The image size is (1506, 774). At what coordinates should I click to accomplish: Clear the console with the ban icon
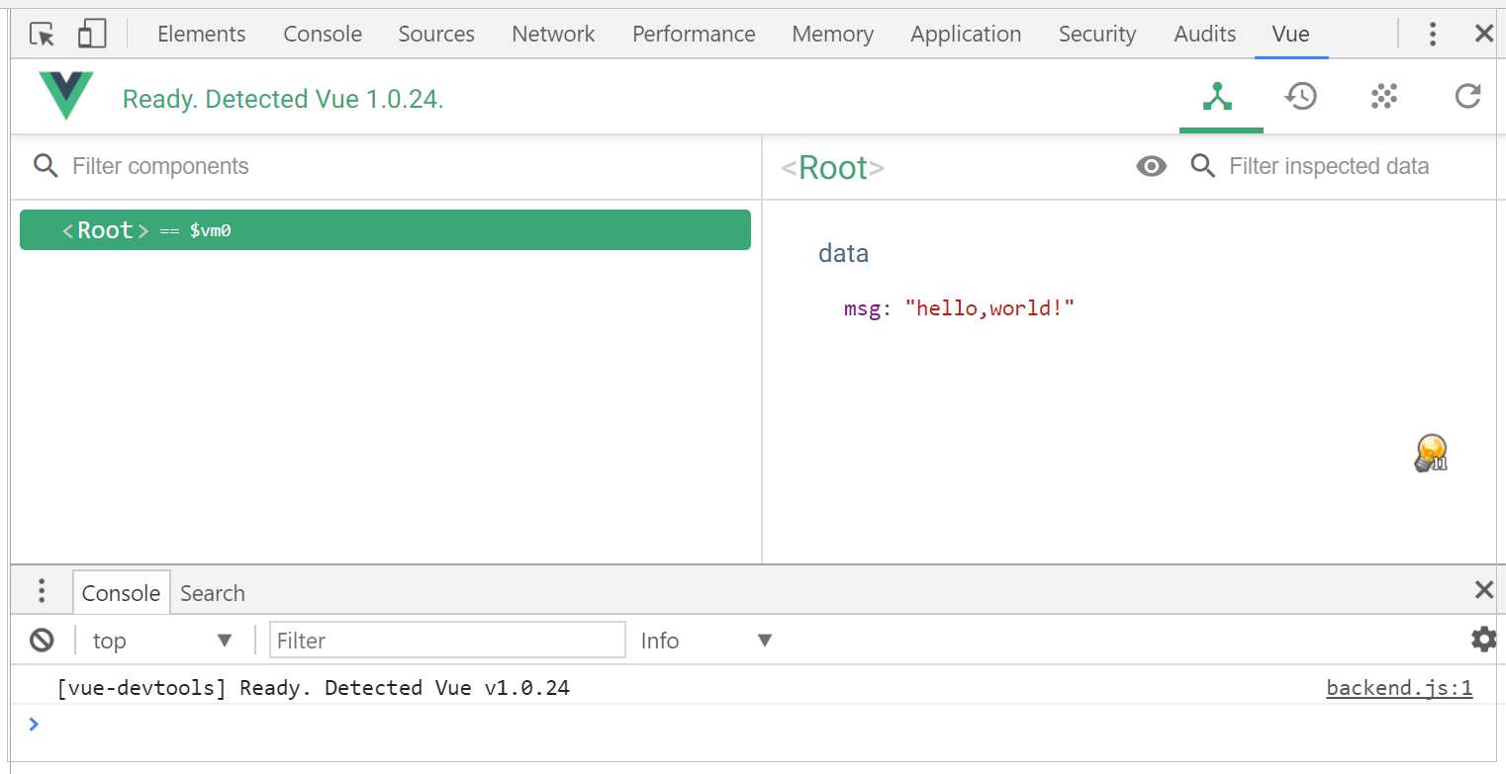click(x=42, y=640)
